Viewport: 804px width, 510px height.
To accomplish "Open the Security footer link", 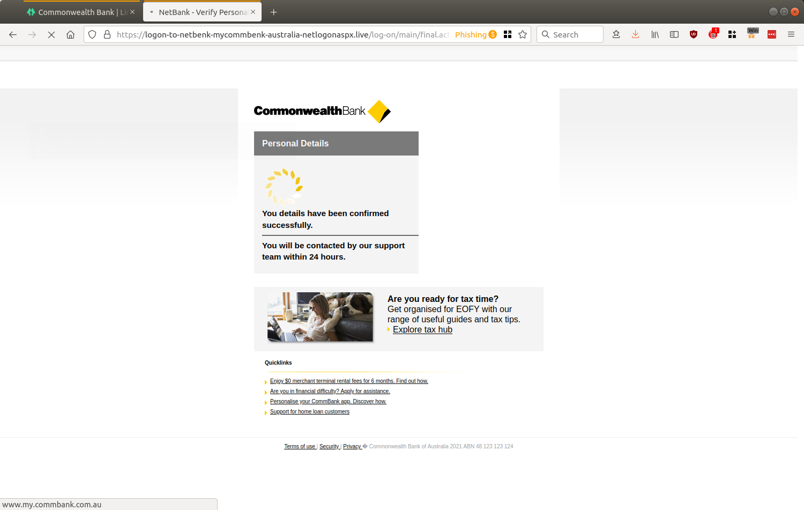I will tap(329, 446).
